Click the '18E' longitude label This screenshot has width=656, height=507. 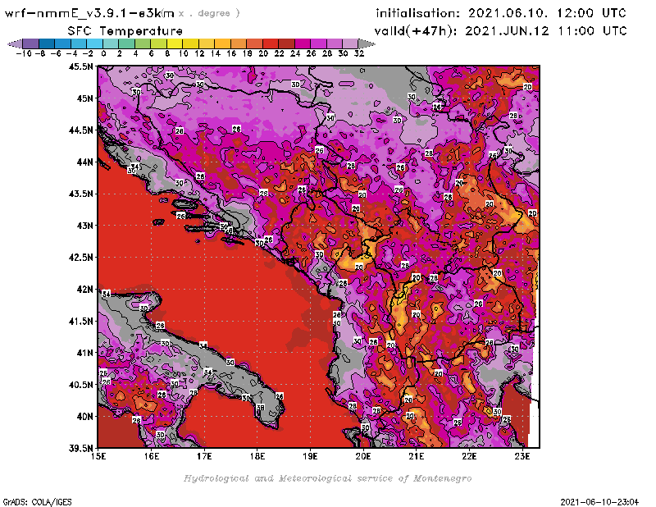click(257, 456)
